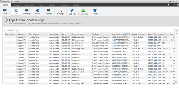The height and width of the screenshot is (106, 179).
Task: Launch the Remote control tool
Action: [x=49, y=11]
